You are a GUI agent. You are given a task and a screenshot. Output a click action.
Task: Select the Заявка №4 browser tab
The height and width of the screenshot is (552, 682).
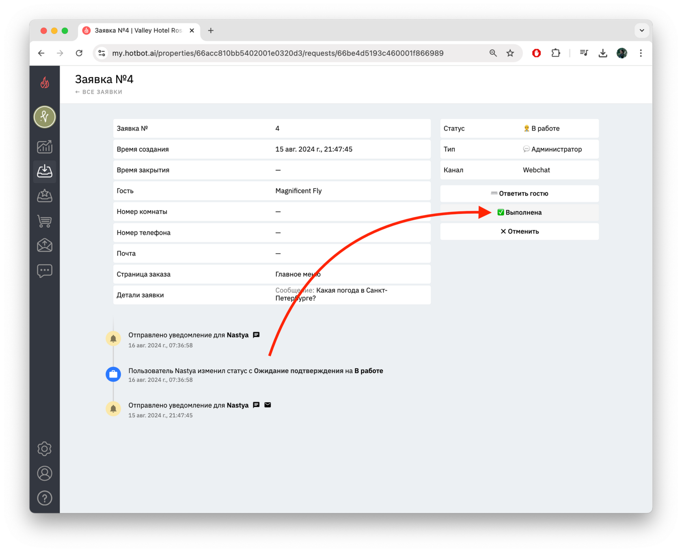click(138, 30)
